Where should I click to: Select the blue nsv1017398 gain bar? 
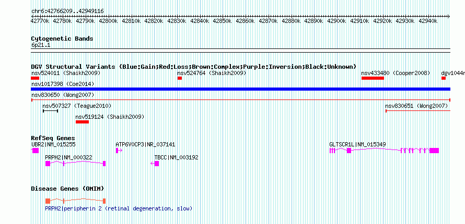(241, 89)
